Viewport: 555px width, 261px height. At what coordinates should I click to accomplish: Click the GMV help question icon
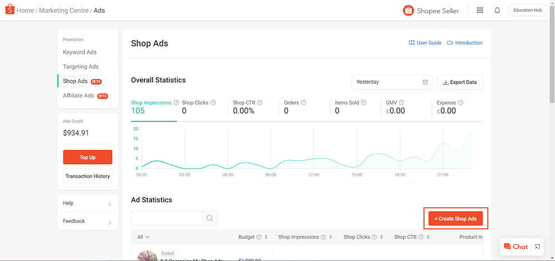click(x=402, y=103)
